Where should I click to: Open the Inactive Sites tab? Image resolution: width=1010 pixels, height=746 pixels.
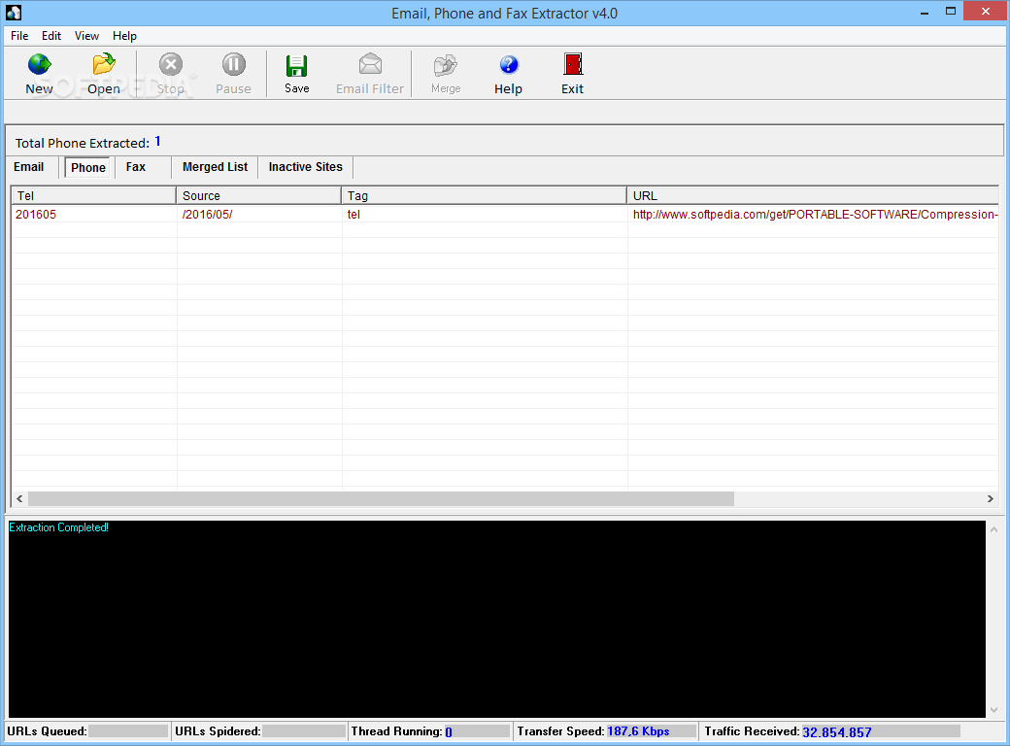(x=305, y=167)
